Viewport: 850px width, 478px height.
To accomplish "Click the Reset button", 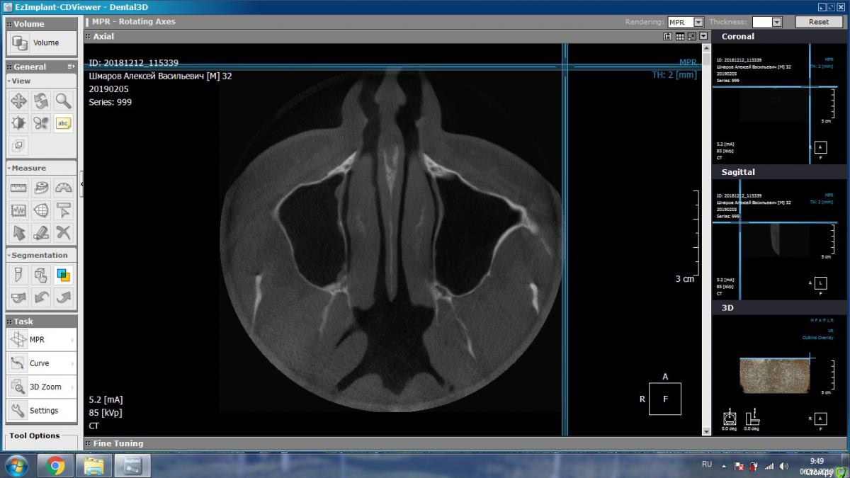I will [818, 22].
